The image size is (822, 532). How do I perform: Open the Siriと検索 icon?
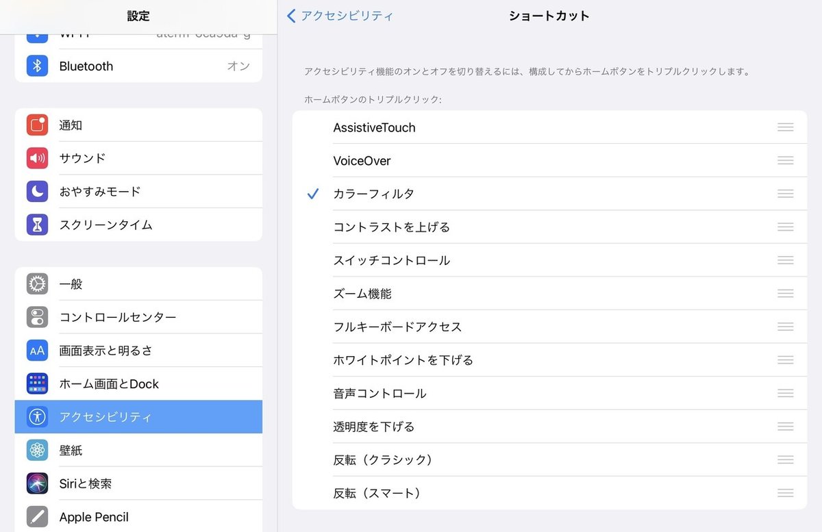tap(37, 483)
